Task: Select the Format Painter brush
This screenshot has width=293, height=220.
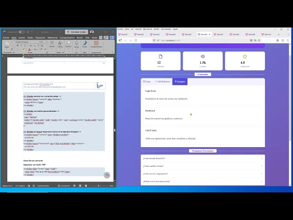Action: (12, 49)
